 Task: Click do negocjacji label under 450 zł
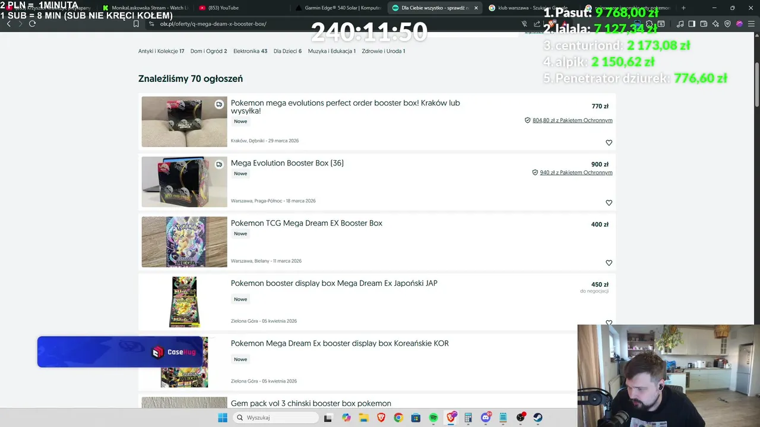[x=594, y=291]
